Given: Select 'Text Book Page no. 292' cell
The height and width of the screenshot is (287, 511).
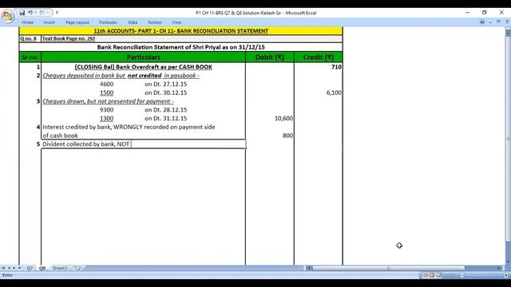Looking at the screenshot, I should point(192,38).
